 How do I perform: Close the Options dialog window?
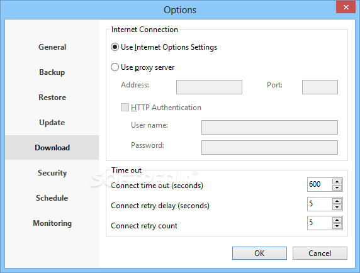pyautogui.click(x=346, y=7)
